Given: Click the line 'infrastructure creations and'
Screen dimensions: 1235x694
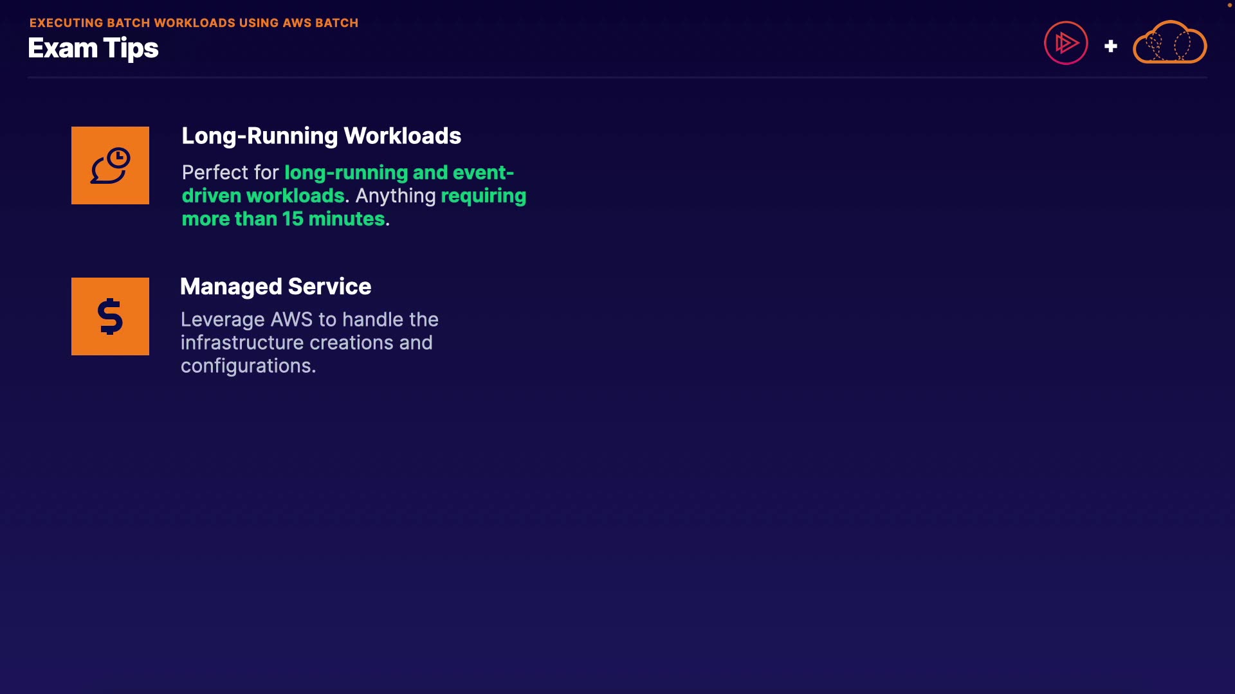Looking at the screenshot, I should coord(306,343).
